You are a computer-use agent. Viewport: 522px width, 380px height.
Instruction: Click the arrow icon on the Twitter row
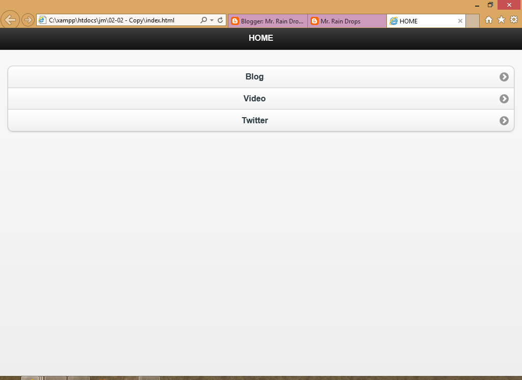click(x=504, y=120)
